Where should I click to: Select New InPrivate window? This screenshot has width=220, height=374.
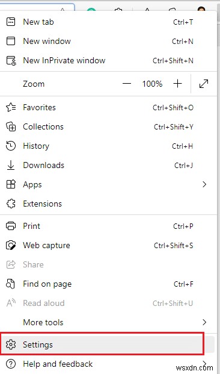click(109, 60)
